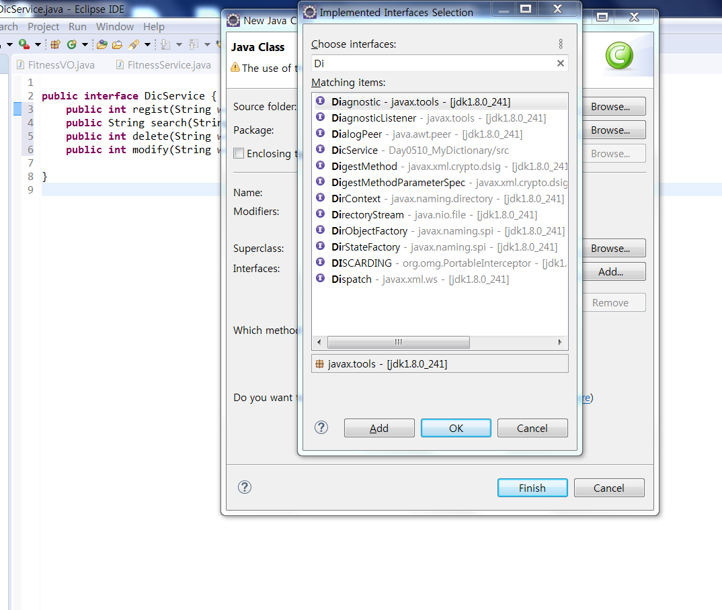Expand the Search toolbar dropdown arrow
The image size is (722, 610).
[x=147, y=44]
